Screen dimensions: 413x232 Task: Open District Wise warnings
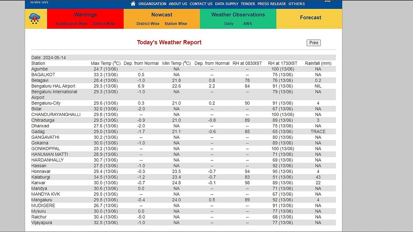(x=104, y=24)
